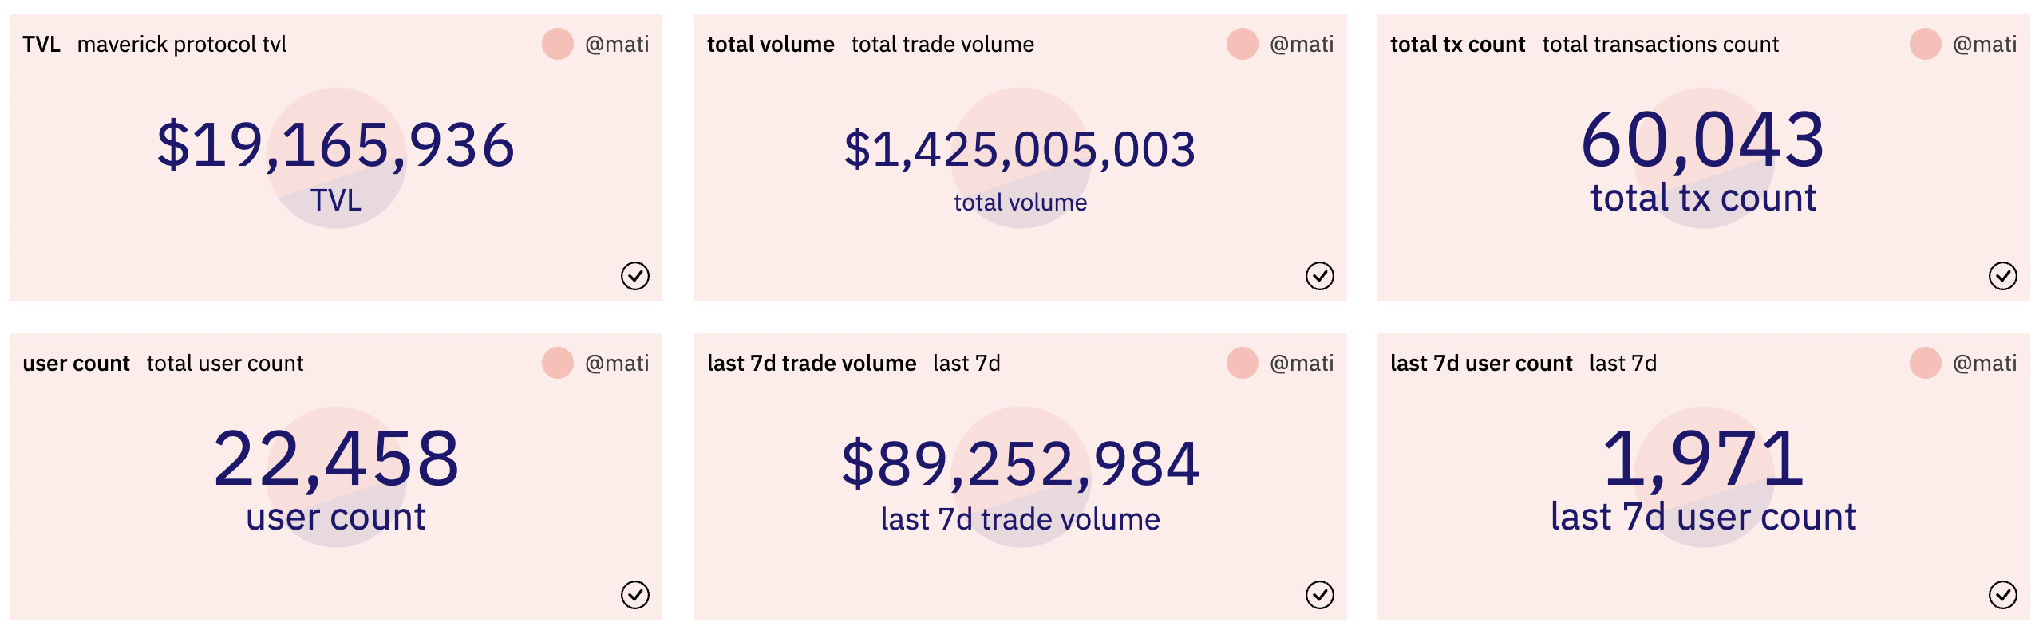Click the checkmark icon on user count card
The height and width of the screenshot is (630, 2035).
click(634, 595)
